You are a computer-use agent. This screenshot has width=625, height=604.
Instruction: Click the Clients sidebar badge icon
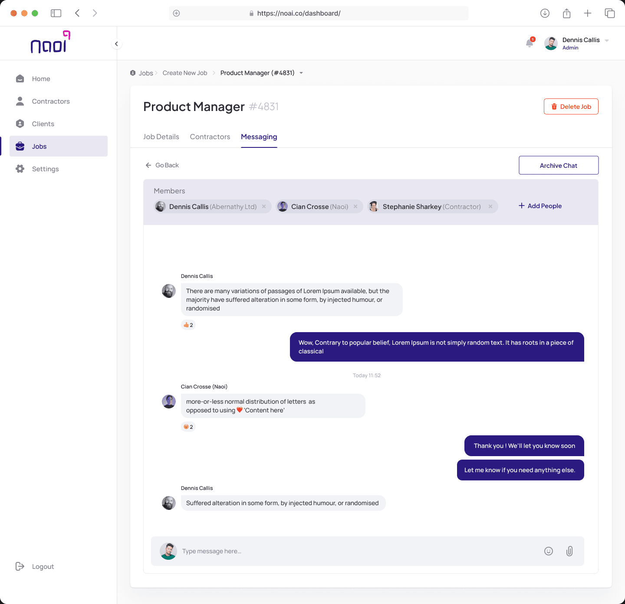(20, 124)
